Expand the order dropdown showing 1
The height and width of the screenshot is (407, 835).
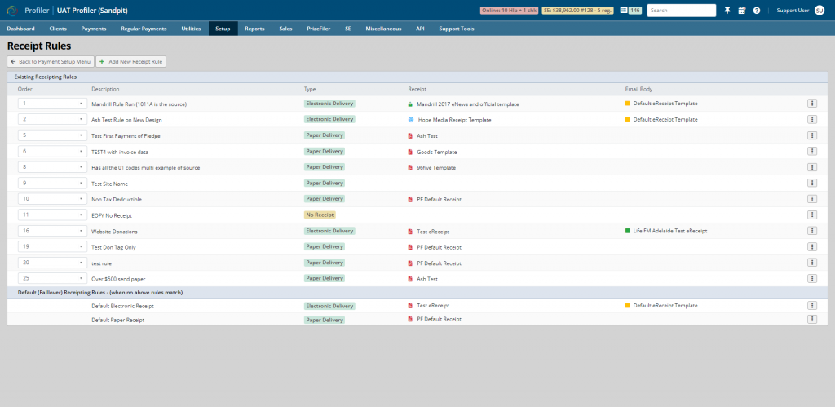click(52, 104)
